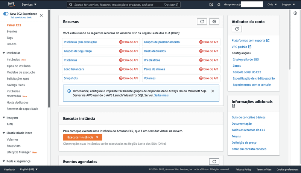Refresh the Eventos agendados panel

pos(214,161)
